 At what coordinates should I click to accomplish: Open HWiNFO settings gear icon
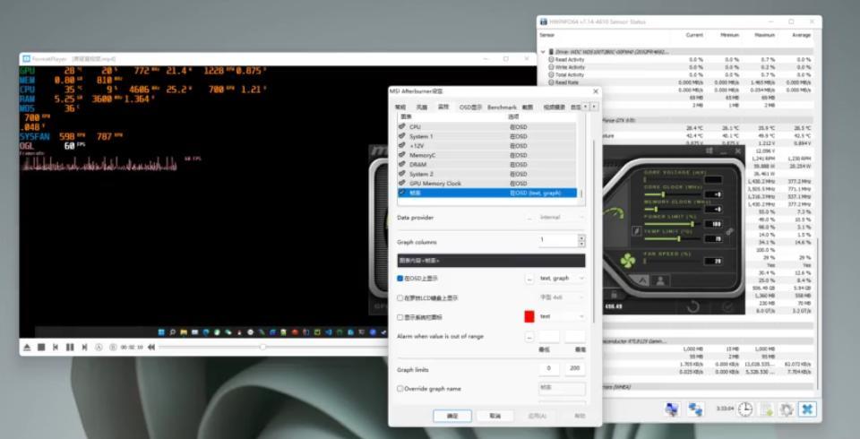click(786, 409)
